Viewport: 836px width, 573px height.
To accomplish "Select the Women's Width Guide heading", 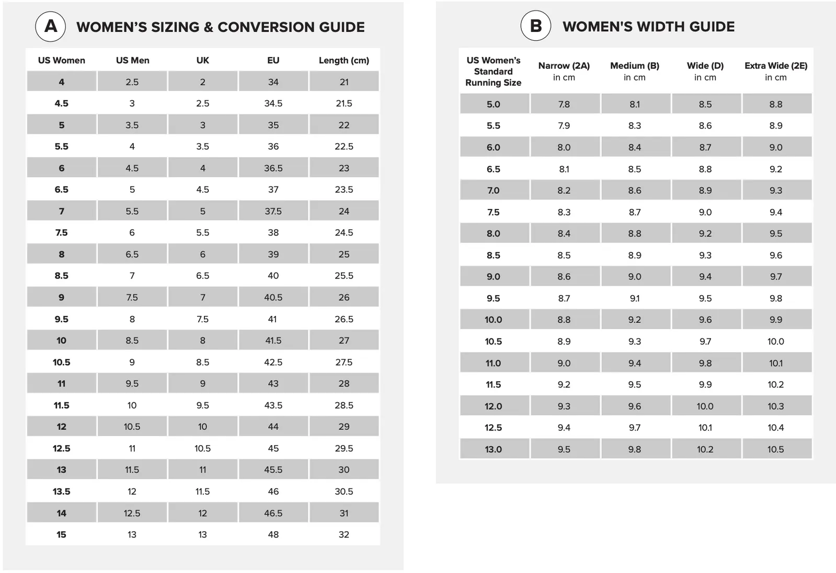I will (x=648, y=27).
